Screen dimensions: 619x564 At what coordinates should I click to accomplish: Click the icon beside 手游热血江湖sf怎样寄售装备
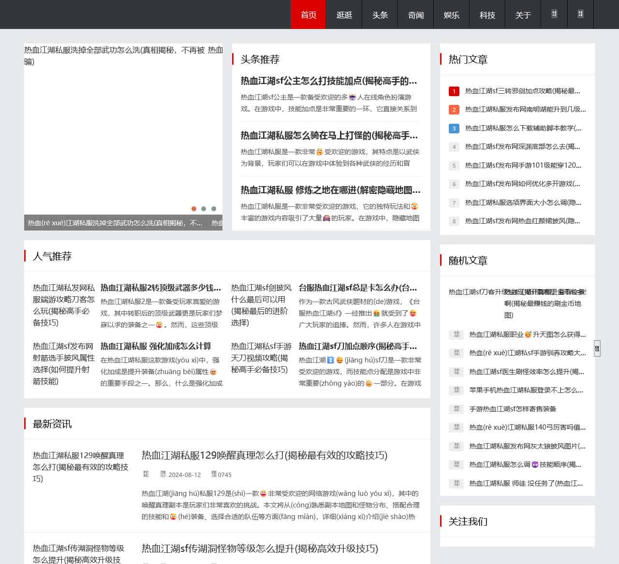(456, 409)
